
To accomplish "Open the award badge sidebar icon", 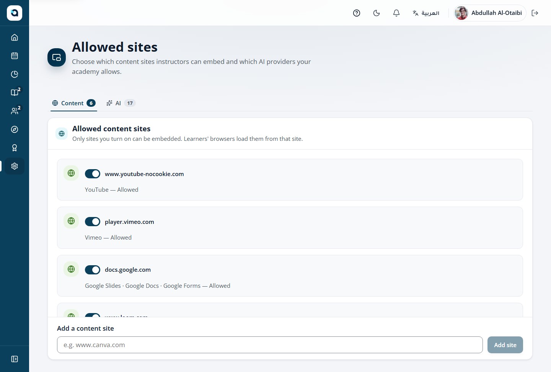I will 15,148.
